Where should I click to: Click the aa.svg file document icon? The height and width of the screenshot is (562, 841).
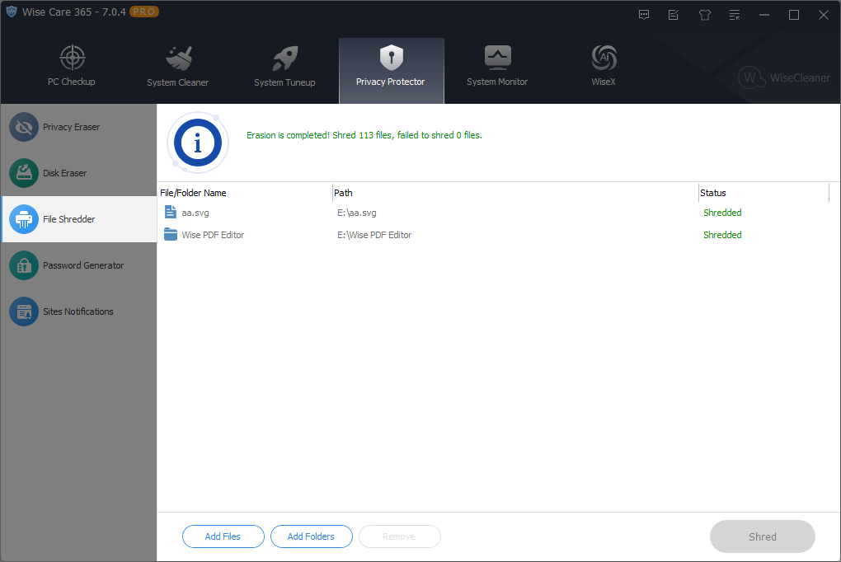(171, 213)
